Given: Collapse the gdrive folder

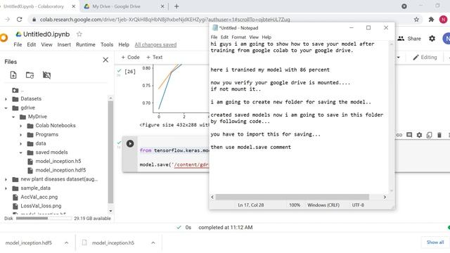Looking at the screenshot, I should [6, 108].
